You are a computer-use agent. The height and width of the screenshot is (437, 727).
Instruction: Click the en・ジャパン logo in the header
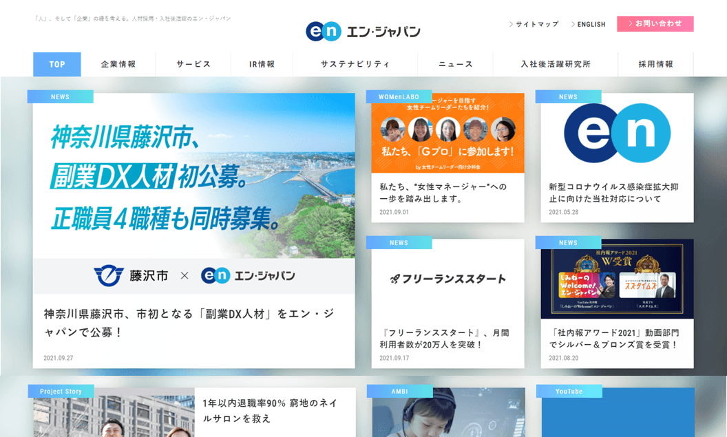[x=363, y=30]
